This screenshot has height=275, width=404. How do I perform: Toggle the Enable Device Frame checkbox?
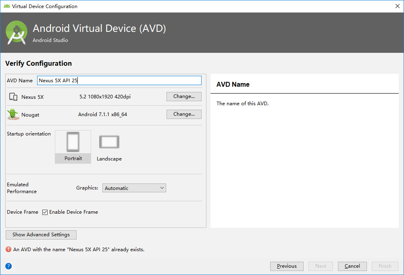click(x=45, y=212)
